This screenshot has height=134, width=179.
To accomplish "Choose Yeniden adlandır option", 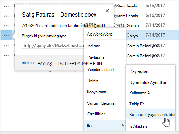I will click(105, 70).
